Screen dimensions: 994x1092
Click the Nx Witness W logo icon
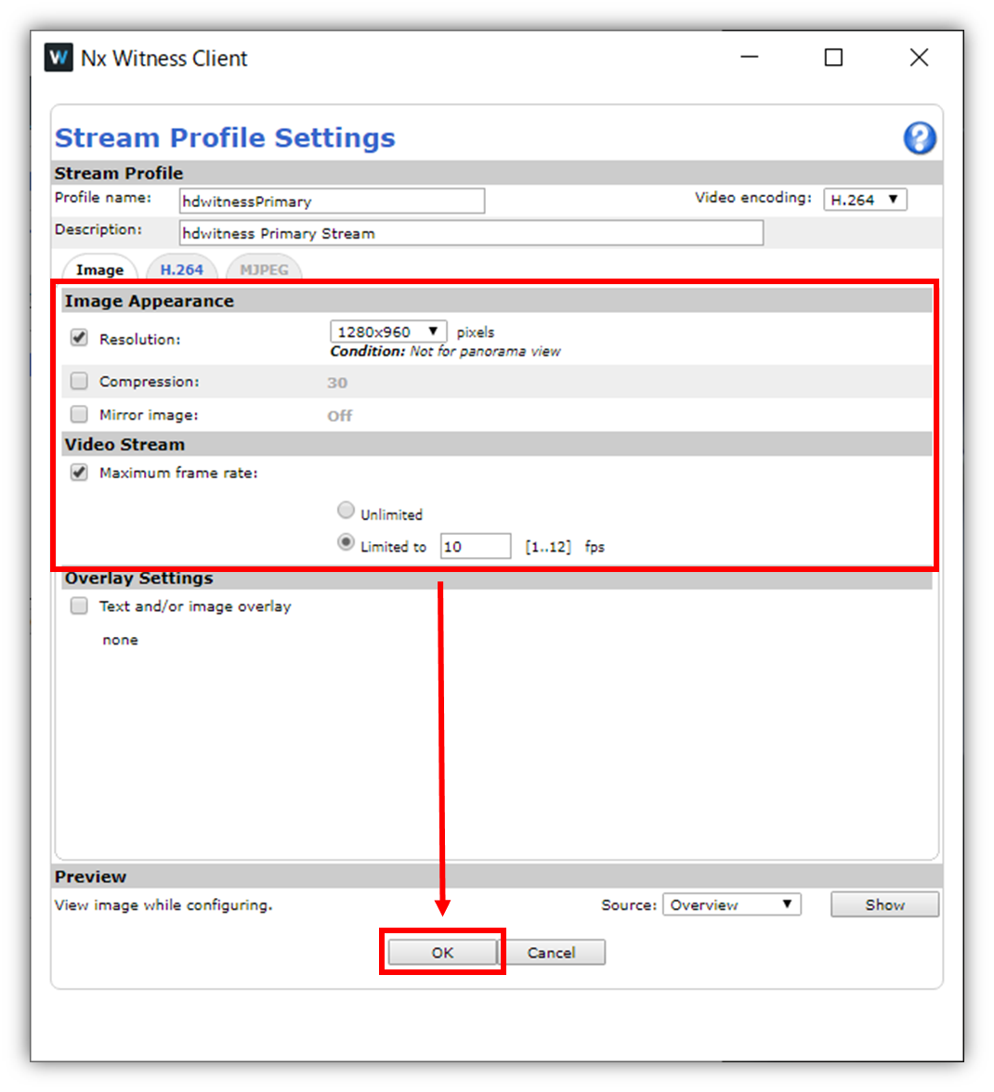click(x=59, y=58)
